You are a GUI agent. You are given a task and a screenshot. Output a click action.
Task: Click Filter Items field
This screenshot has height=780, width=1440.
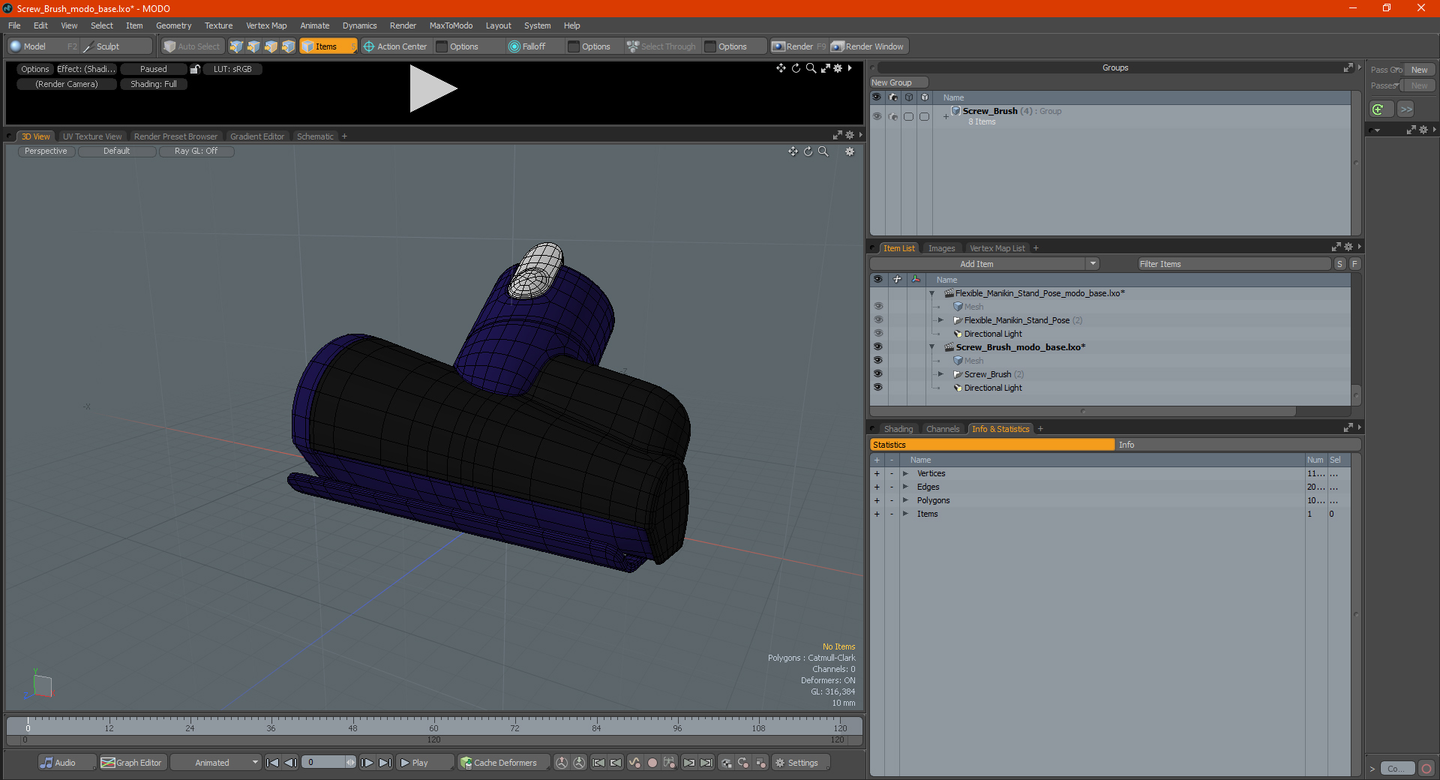[1234, 264]
